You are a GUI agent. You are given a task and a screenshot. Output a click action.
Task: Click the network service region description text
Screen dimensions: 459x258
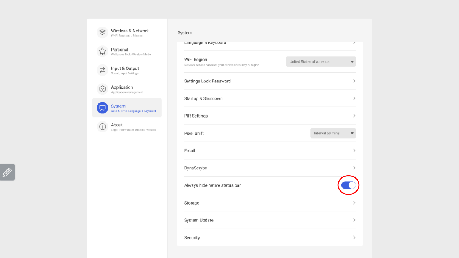point(222,65)
